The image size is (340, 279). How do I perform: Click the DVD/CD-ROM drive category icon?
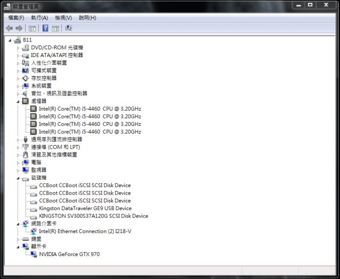point(25,48)
